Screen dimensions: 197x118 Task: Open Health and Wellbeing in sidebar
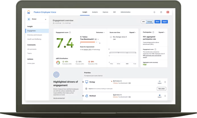pyautogui.click(x=34, y=39)
